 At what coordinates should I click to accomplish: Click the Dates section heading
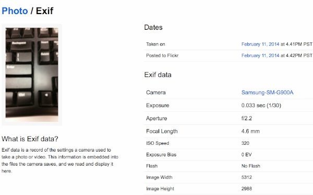[x=153, y=27]
